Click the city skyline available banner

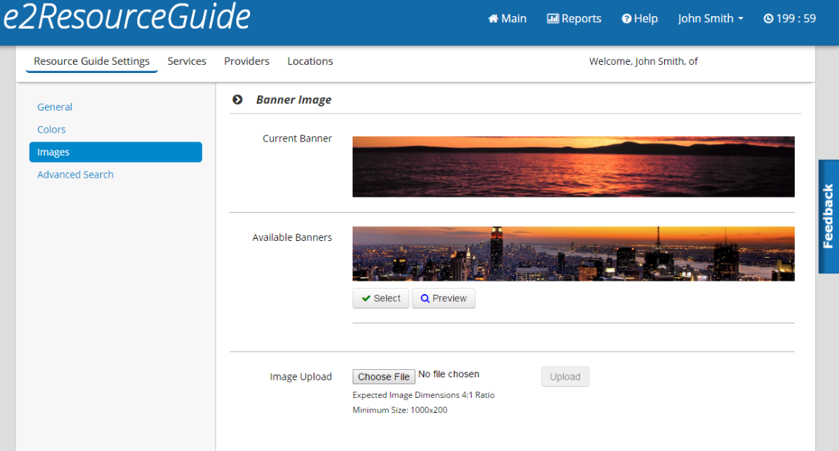click(x=573, y=254)
